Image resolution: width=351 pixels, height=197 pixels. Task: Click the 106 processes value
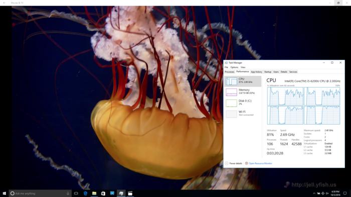(270, 144)
